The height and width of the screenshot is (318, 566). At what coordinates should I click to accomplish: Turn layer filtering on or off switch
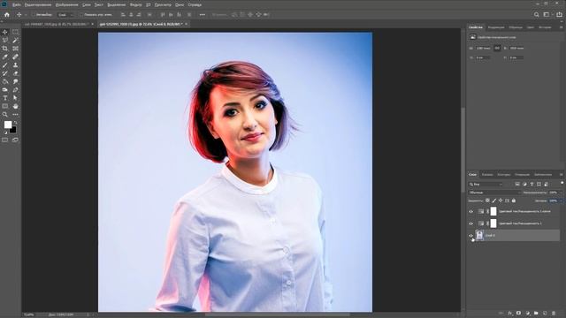pos(562,183)
